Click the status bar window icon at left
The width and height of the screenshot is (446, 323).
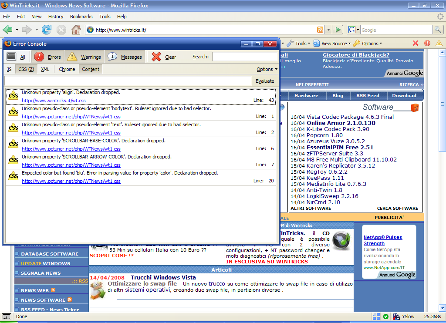6,316
